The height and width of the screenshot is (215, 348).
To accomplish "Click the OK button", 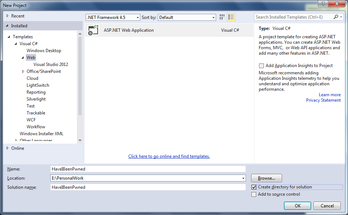I will pos(297,206).
